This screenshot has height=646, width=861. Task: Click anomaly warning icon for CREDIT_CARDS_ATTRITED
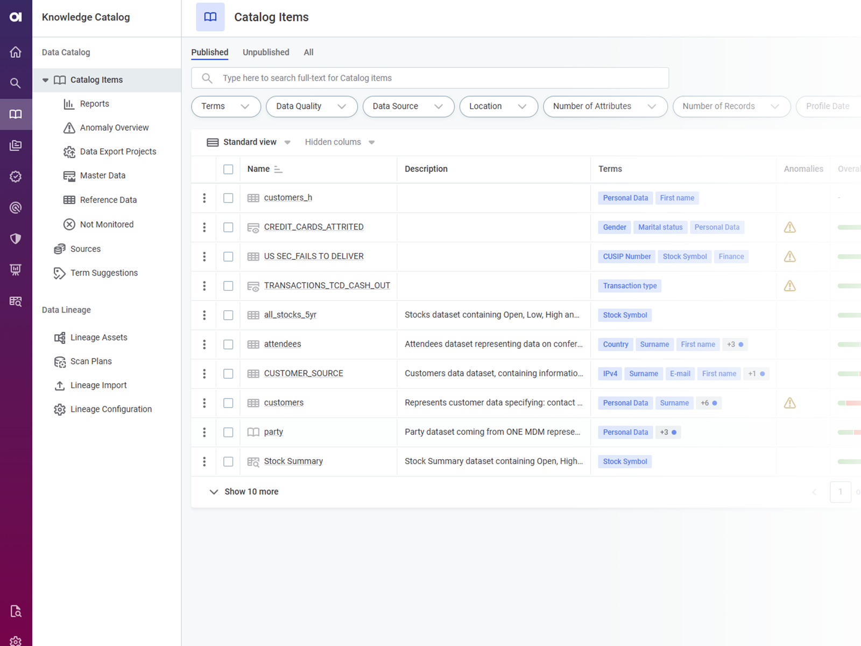tap(789, 227)
